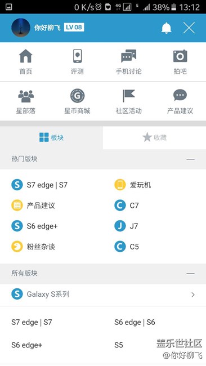Viewport: 206px width, 366px height.
Task: Open the 手机讨论 chat icon
Action: tap(128, 56)
